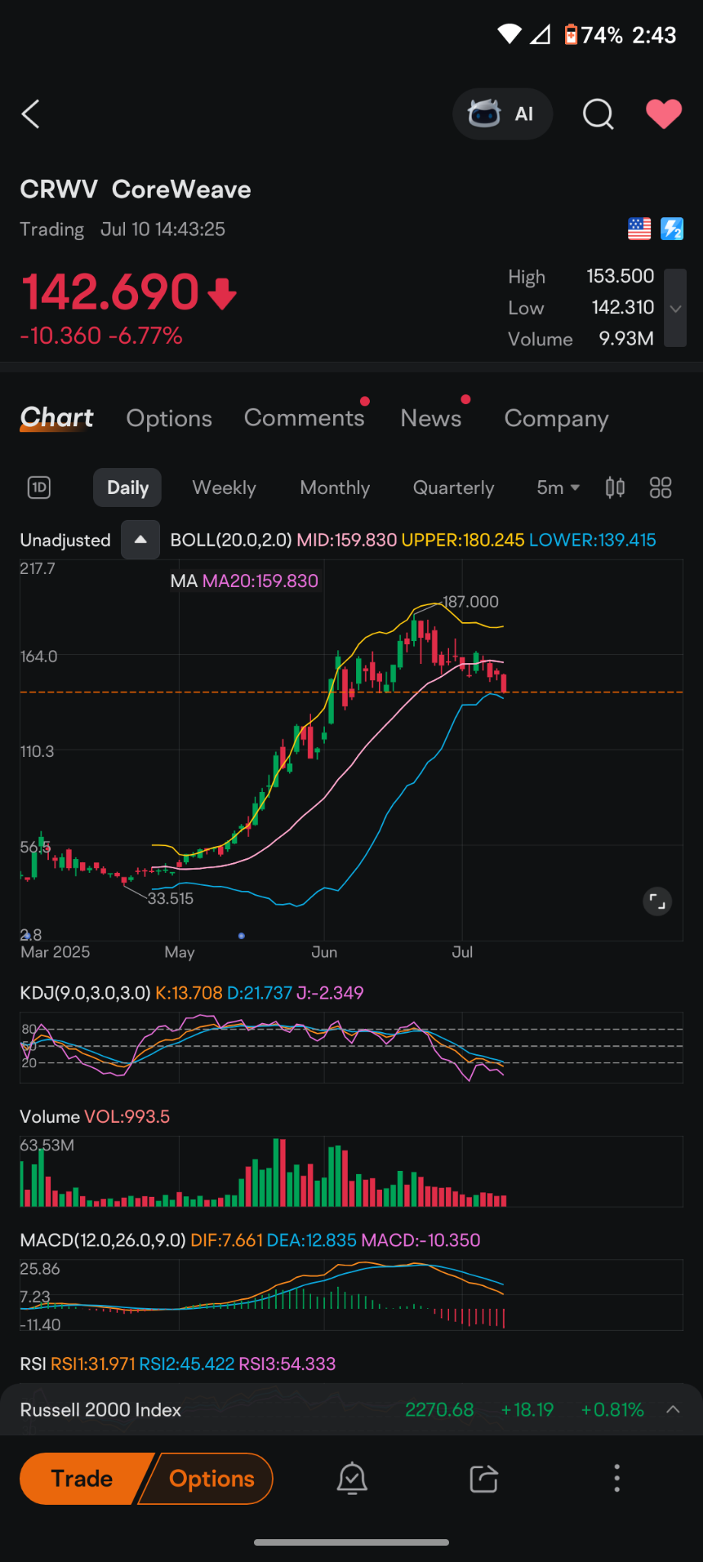Go back using the arrow icon
Viewport: 703px width, 1562px height.
click(30, 114)
